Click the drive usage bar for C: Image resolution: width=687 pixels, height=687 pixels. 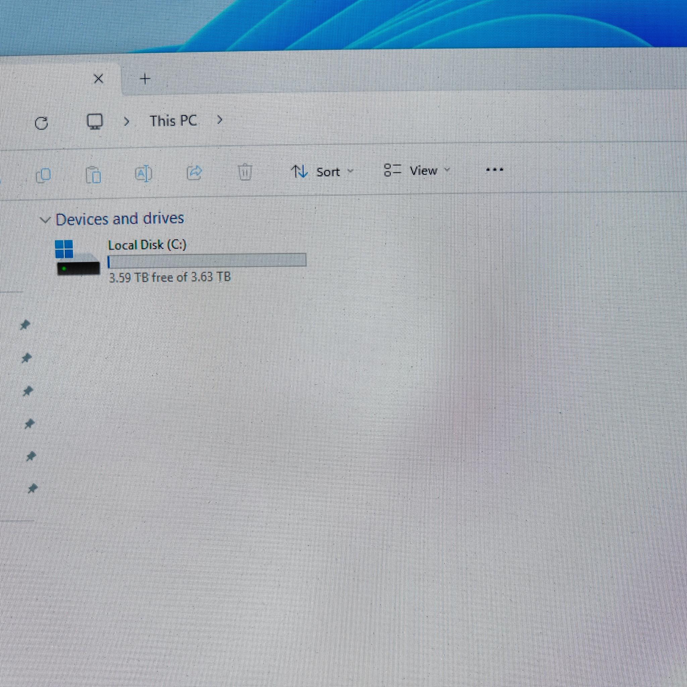tap(207, 260)
